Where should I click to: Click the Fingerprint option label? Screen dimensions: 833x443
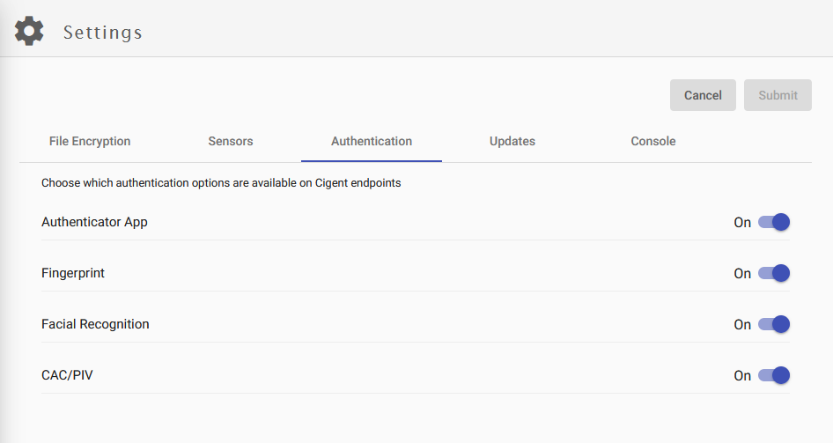tap(73, 273)
